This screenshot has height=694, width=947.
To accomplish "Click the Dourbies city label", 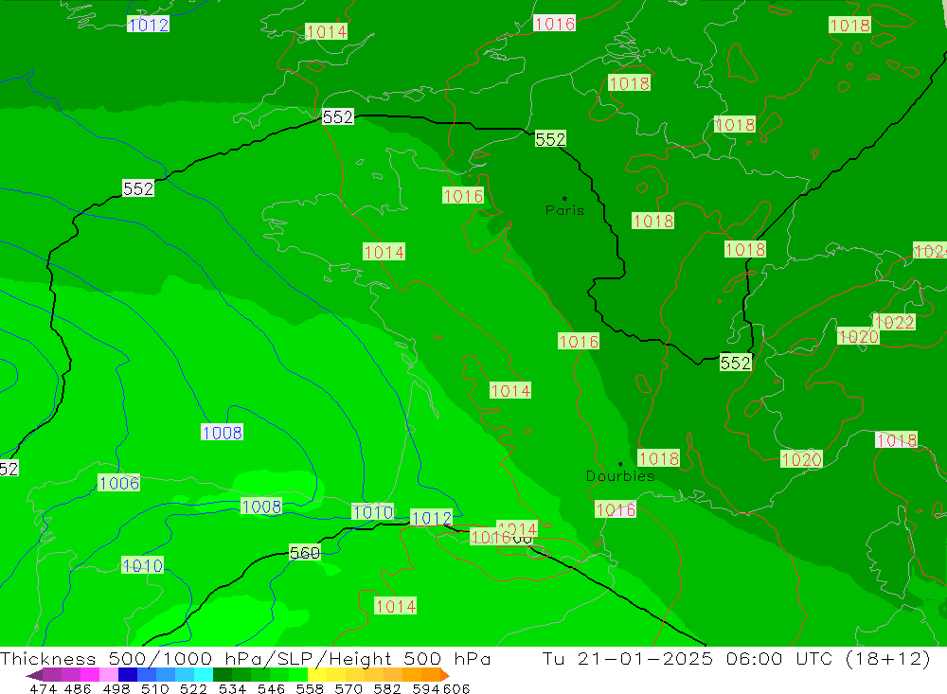I will pos(620,476).
